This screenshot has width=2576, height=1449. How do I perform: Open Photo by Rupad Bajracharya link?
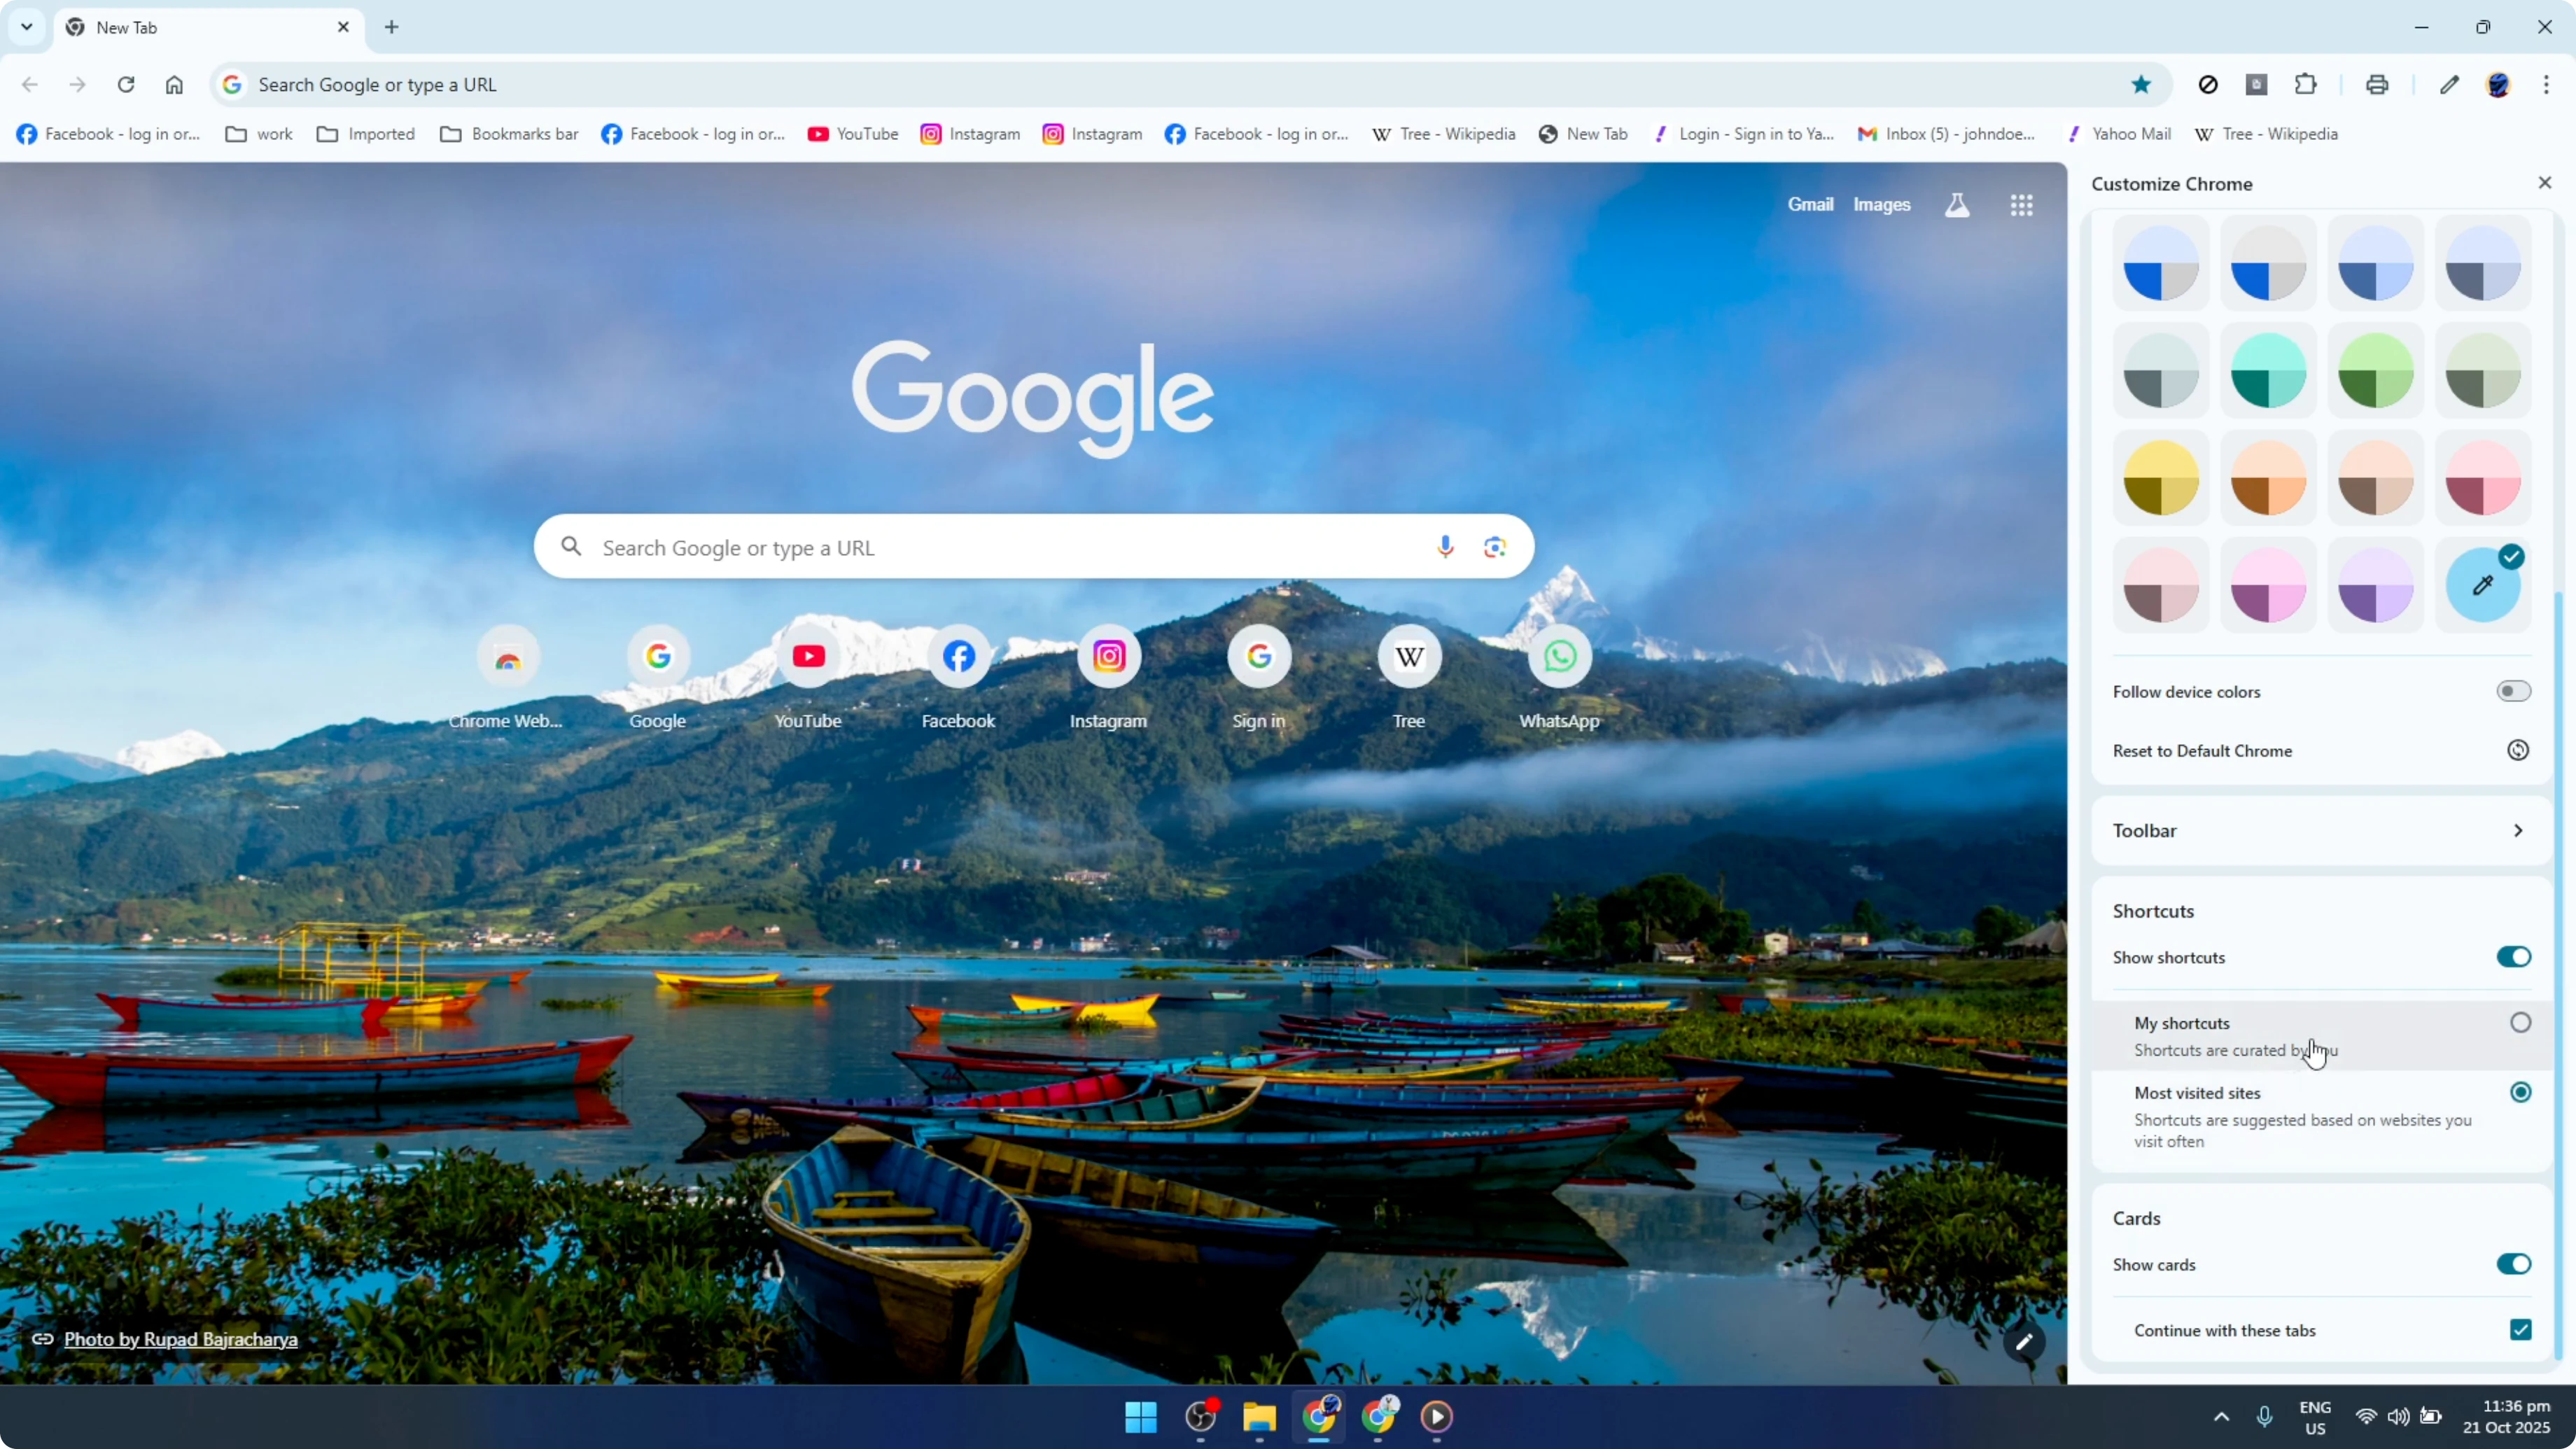pos(181,1339)
